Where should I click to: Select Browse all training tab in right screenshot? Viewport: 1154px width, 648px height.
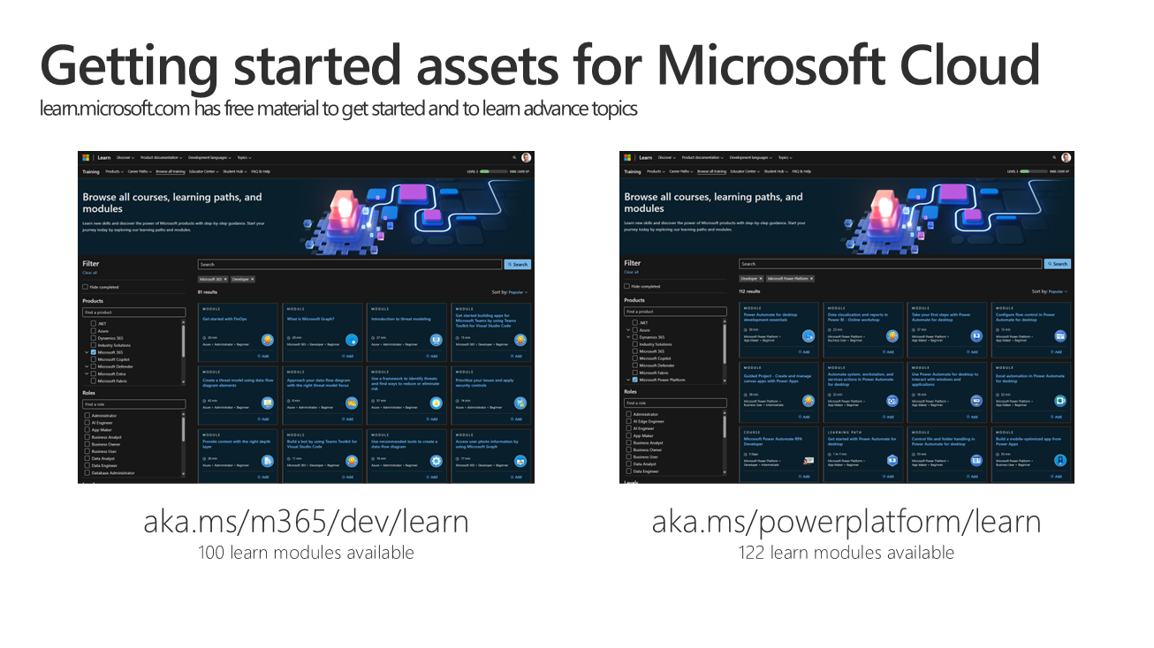711,171
